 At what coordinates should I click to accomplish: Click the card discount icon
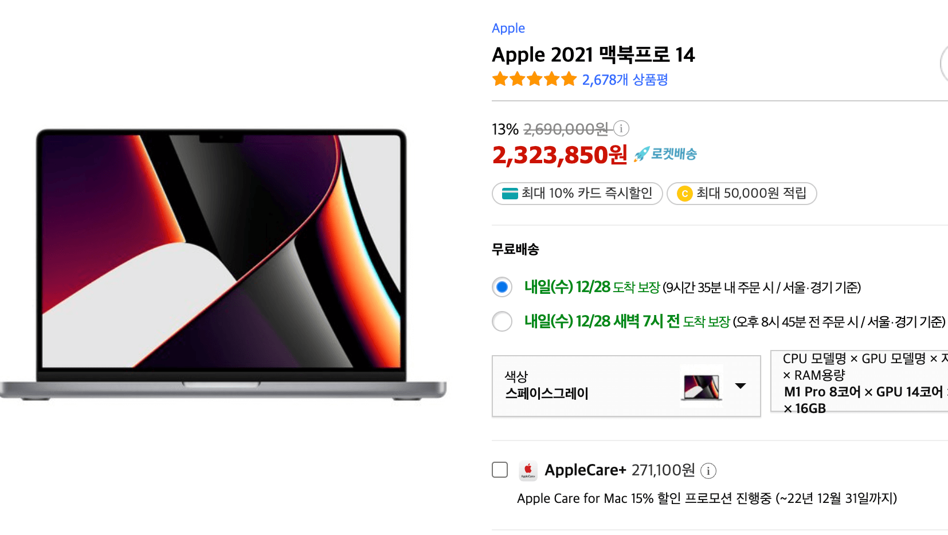pyautogui.click(x=510, y=194)
